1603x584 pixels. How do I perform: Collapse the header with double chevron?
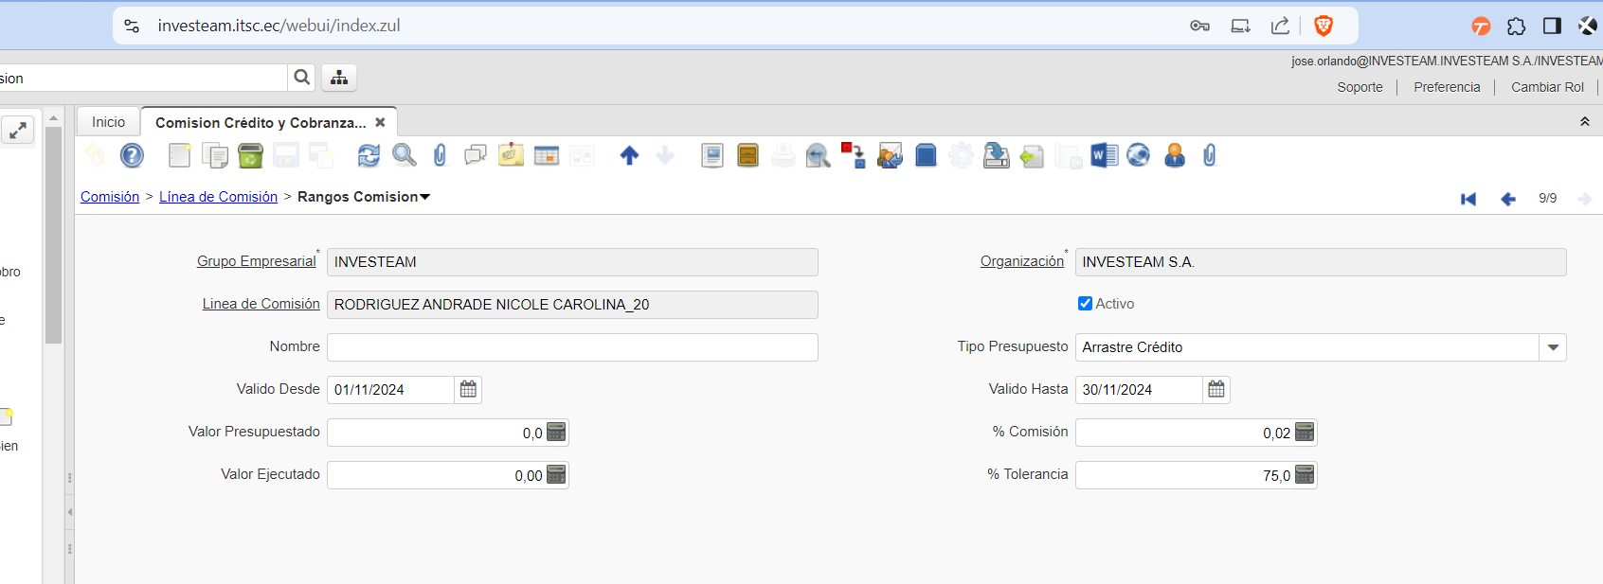click(1585, 122)
